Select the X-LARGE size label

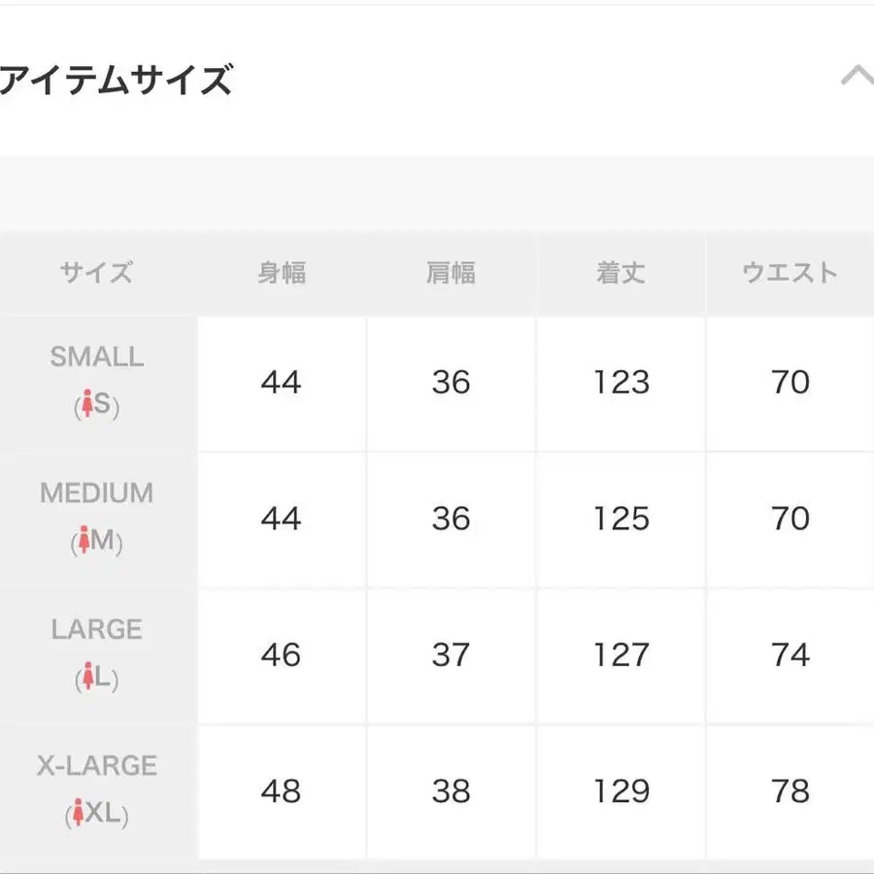click(x=96, y=765)
